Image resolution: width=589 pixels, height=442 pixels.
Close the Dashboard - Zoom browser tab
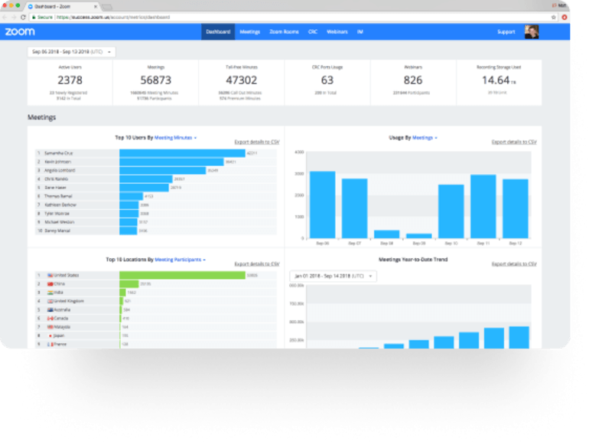click(96, 7)
